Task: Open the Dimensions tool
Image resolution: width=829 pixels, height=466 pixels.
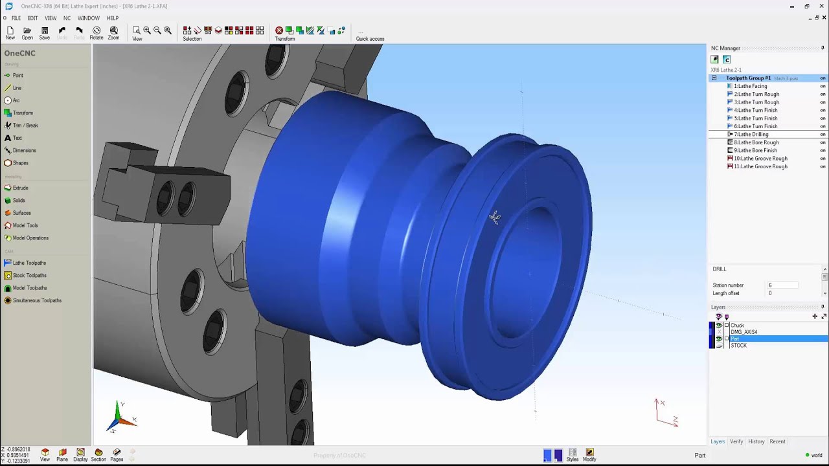Action: point(20,150)
